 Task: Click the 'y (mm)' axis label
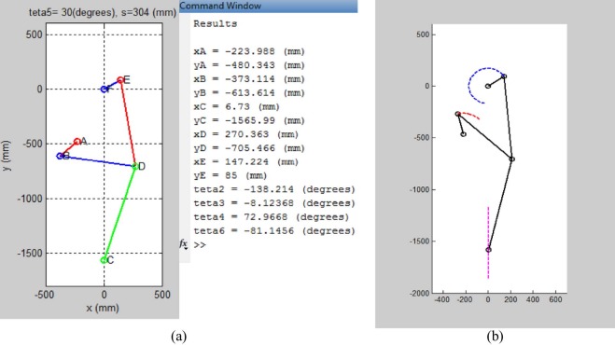(x=6, y=156)
